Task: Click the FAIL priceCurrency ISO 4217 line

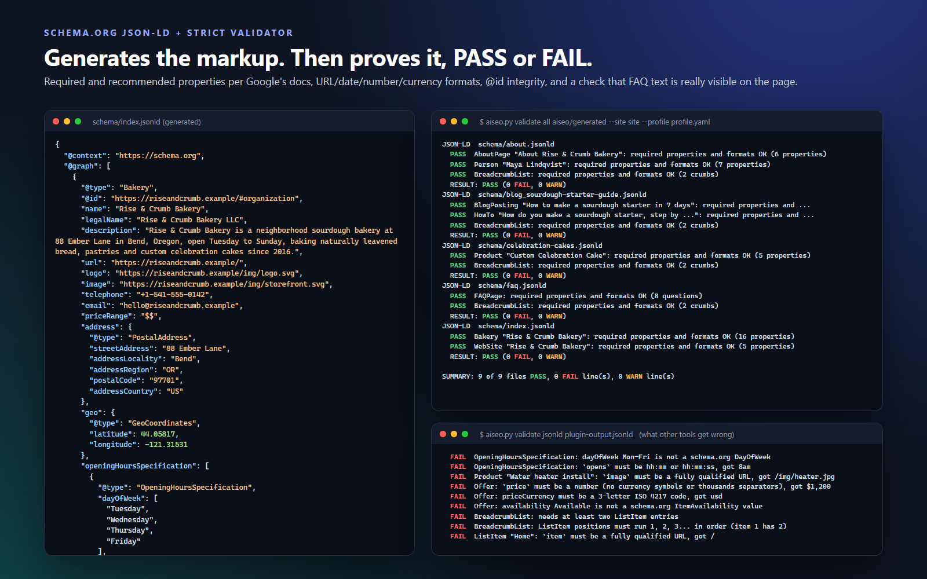Action: tap(586, 496)
